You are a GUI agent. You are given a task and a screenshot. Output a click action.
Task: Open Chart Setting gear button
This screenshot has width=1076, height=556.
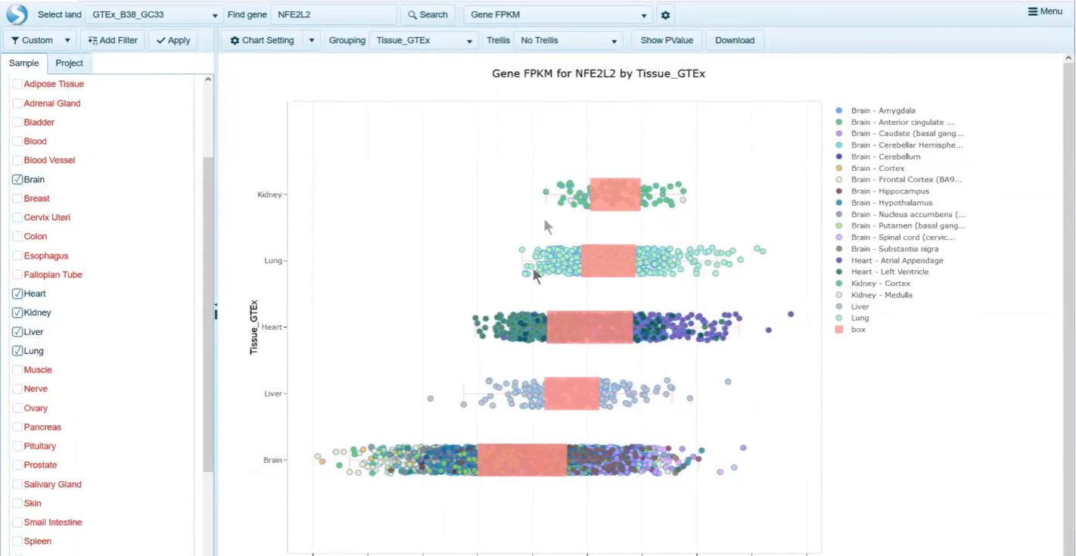coord(262,40)
